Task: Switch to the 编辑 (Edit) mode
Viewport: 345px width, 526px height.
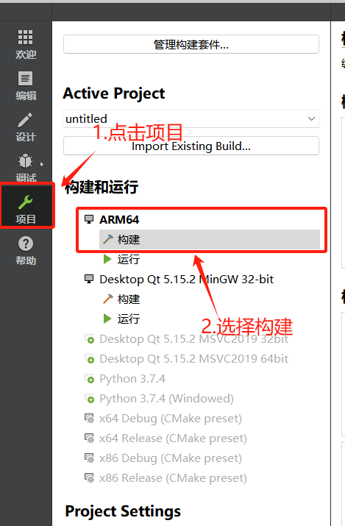Action: 26,86
